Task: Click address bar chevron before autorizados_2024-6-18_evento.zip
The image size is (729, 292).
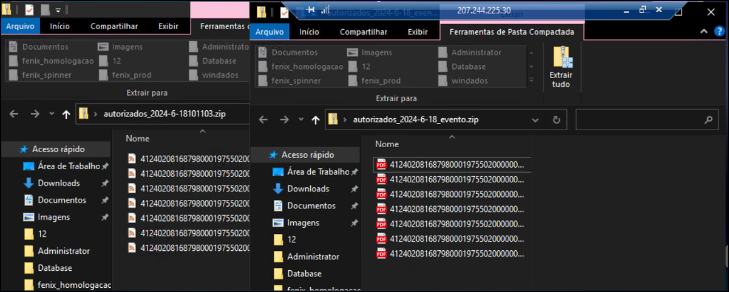Action: (345, 120)
